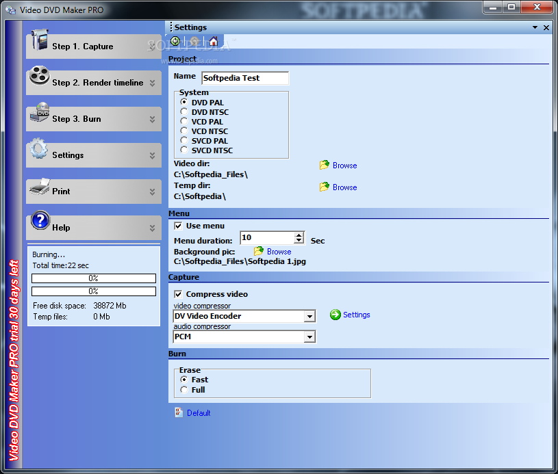Open Settings pane dropdown arrow menu
The width and height of the screenshot is (558, 474).
coord(535,27)
